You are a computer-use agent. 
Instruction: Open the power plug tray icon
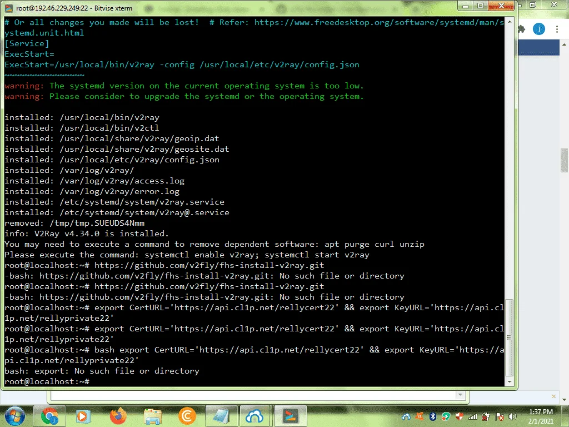click(x=486, y=416)
